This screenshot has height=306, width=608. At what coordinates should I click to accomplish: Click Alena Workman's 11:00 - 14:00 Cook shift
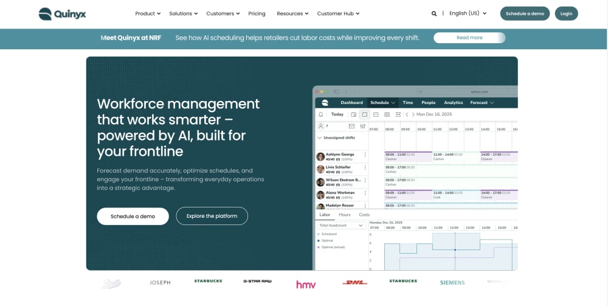[x=455, y=195]
